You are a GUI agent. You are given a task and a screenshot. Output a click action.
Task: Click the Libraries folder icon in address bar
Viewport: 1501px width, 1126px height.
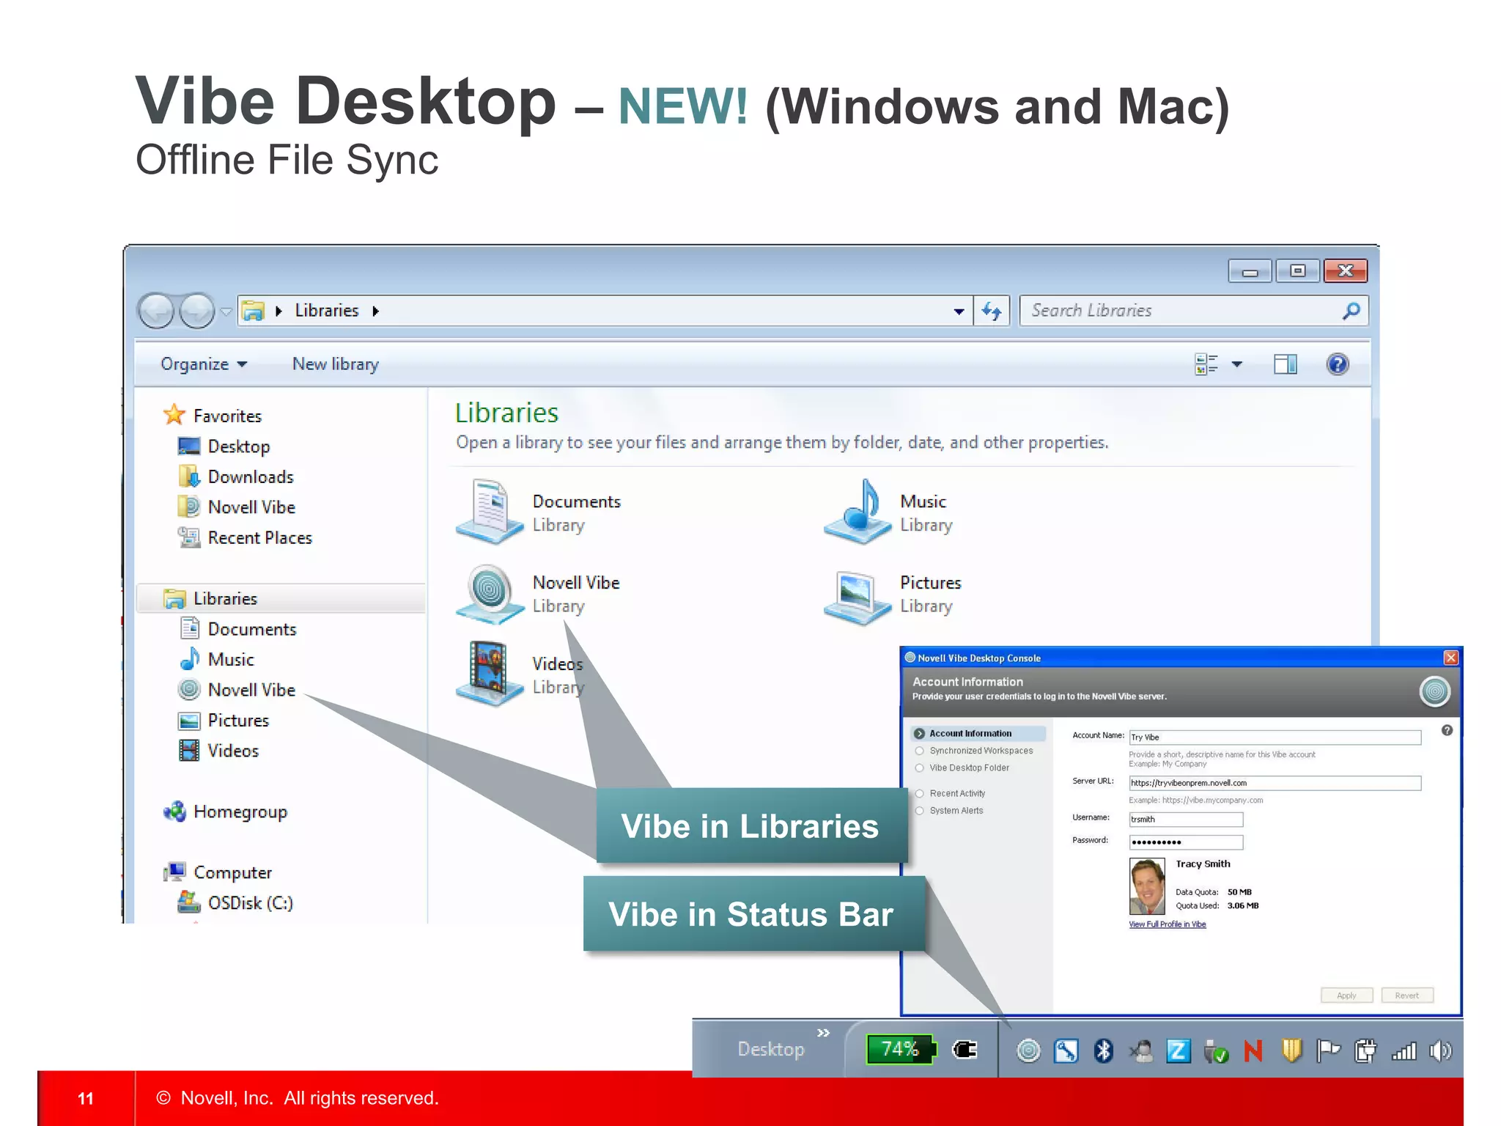coord(254,311)
